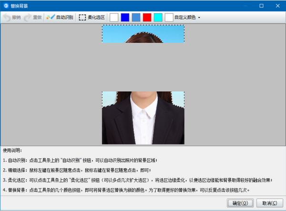Expand the 自定义颜色 dropdown arrow
The width and height of the screenshot is (286, 211).
tap(199, 18)
